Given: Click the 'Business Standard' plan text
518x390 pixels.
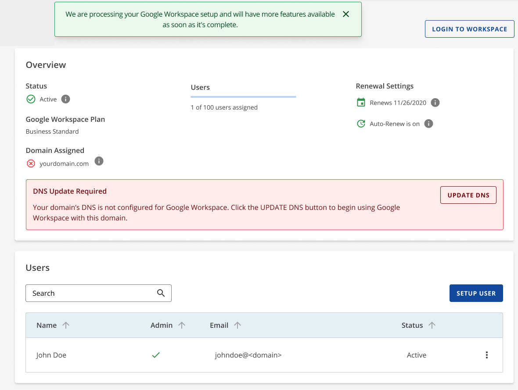Looking at the screenshot, I should pos(52,131).
